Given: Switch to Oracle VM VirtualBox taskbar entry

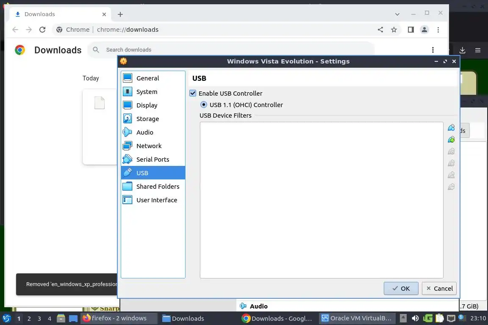Looking at the screenshot, I should coord(357,318).
